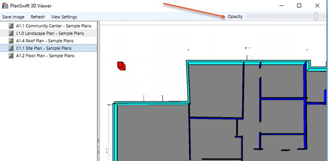Click the Opacity slider thumb

(316, 16)
